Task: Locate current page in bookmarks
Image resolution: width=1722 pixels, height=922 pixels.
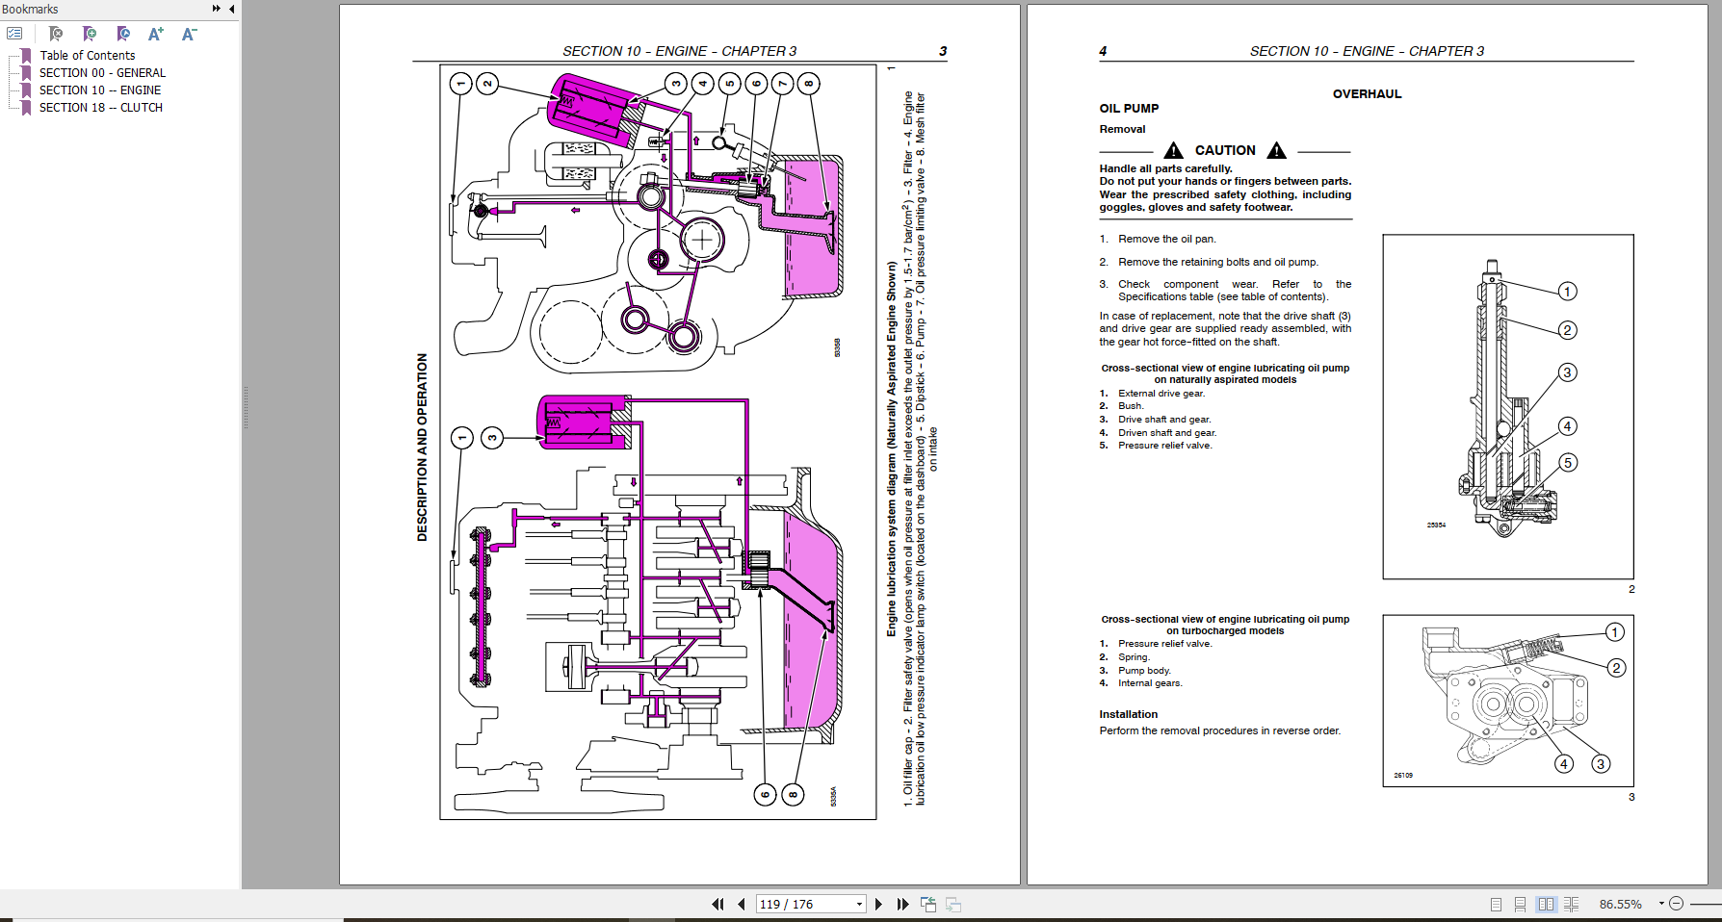Action: [x=123, y=32]
